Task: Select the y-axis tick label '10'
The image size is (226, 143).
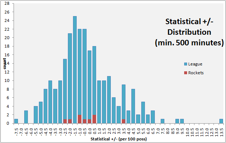Action: pos(7,80)
